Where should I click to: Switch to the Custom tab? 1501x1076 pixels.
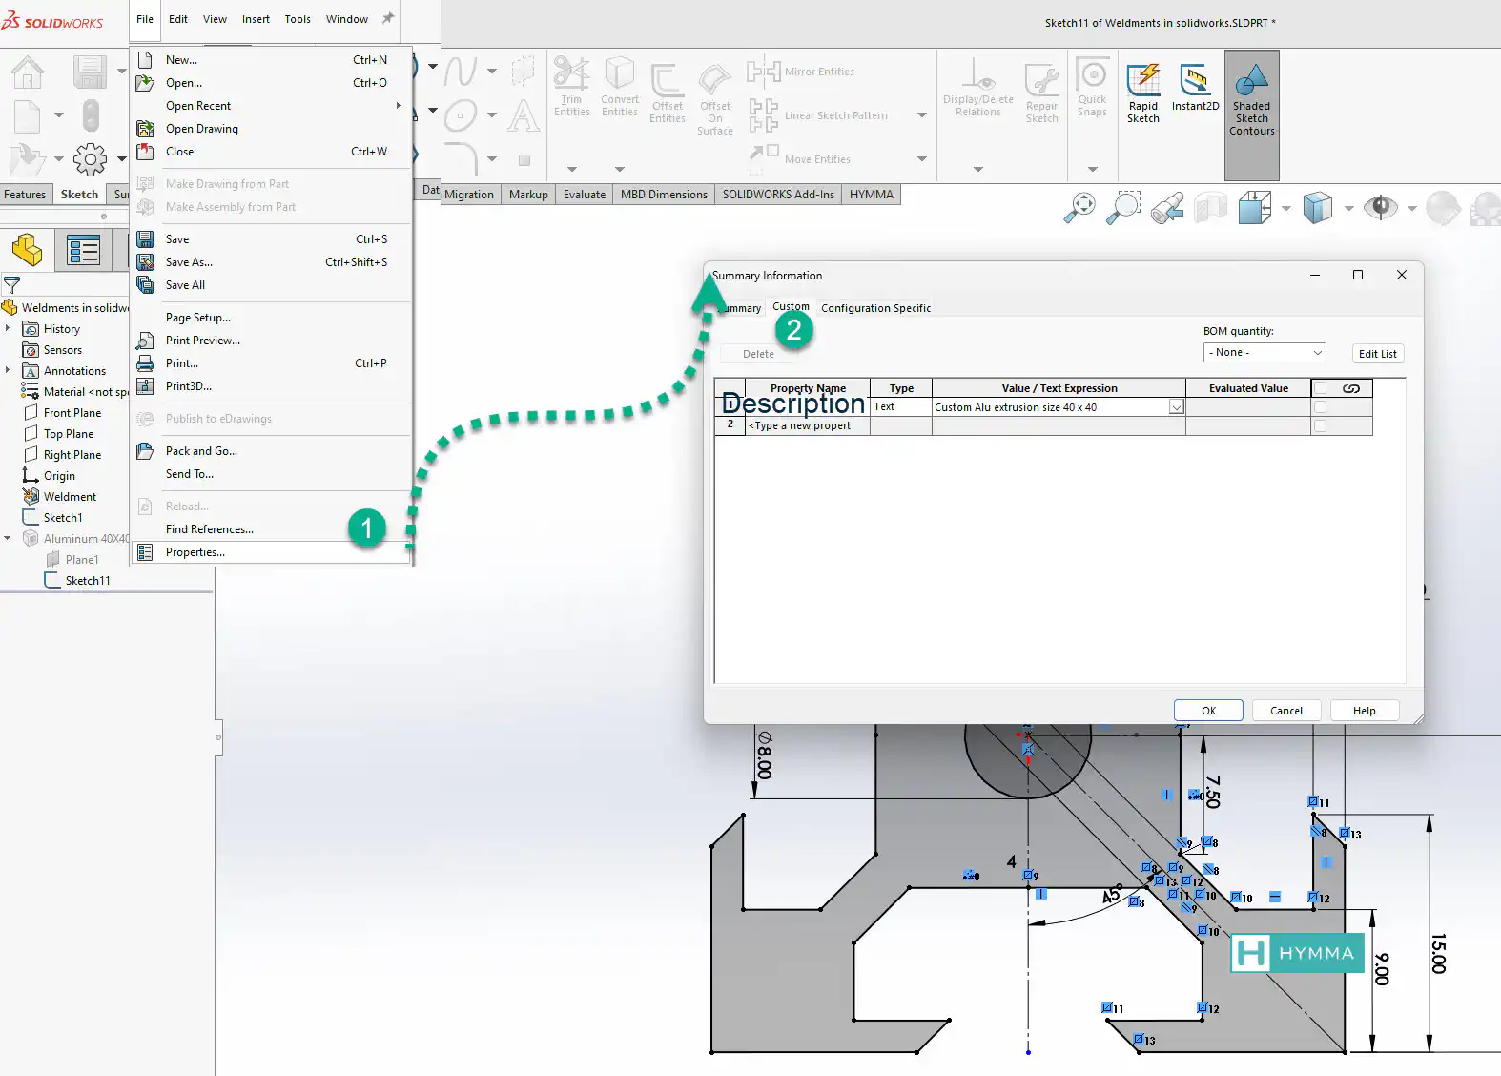pyautogui.click(x=791, y=307)
